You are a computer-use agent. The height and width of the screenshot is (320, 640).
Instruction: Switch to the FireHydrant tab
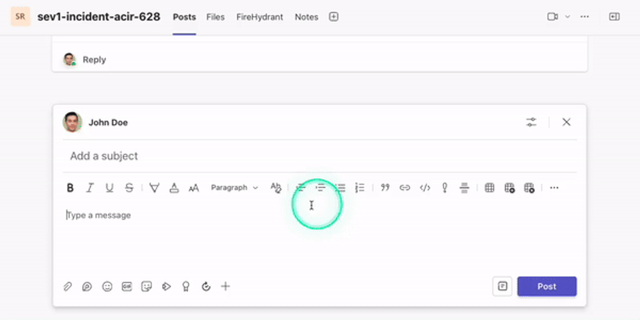click(260, 17)
